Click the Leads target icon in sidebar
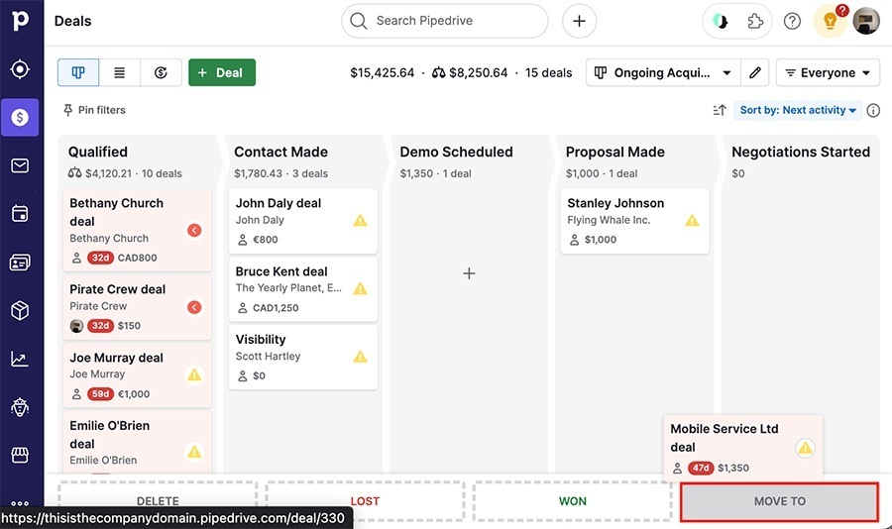 point(20,69)
